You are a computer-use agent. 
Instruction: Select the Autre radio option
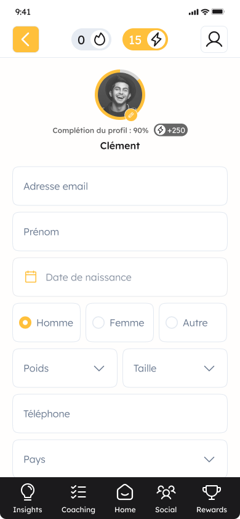point(193,322)
